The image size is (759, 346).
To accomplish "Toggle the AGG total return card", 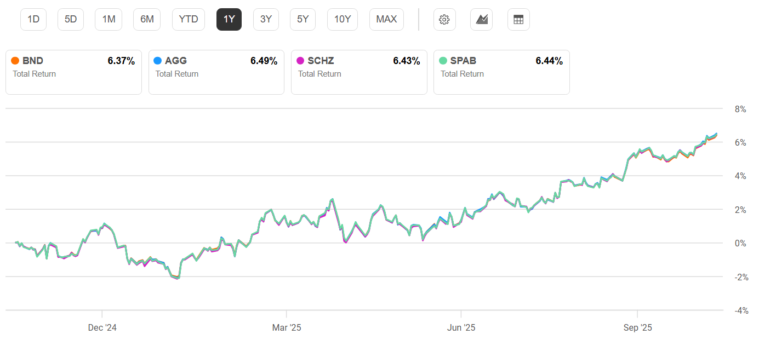I will coord(216,72).
